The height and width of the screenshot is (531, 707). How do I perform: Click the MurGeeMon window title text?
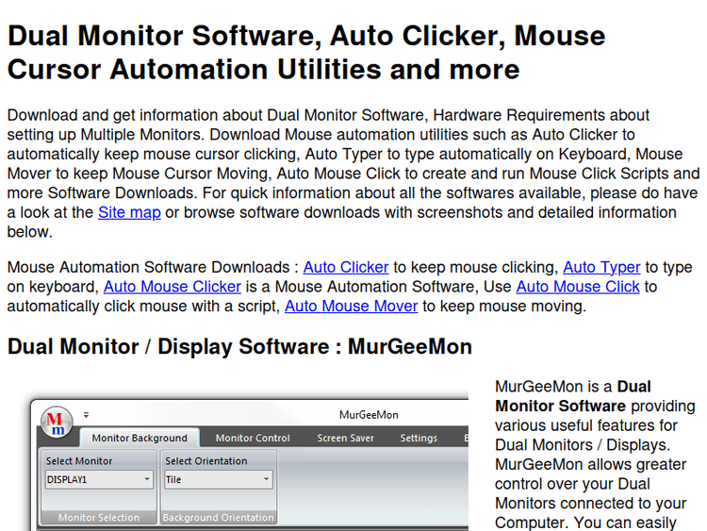coord(369,415)
